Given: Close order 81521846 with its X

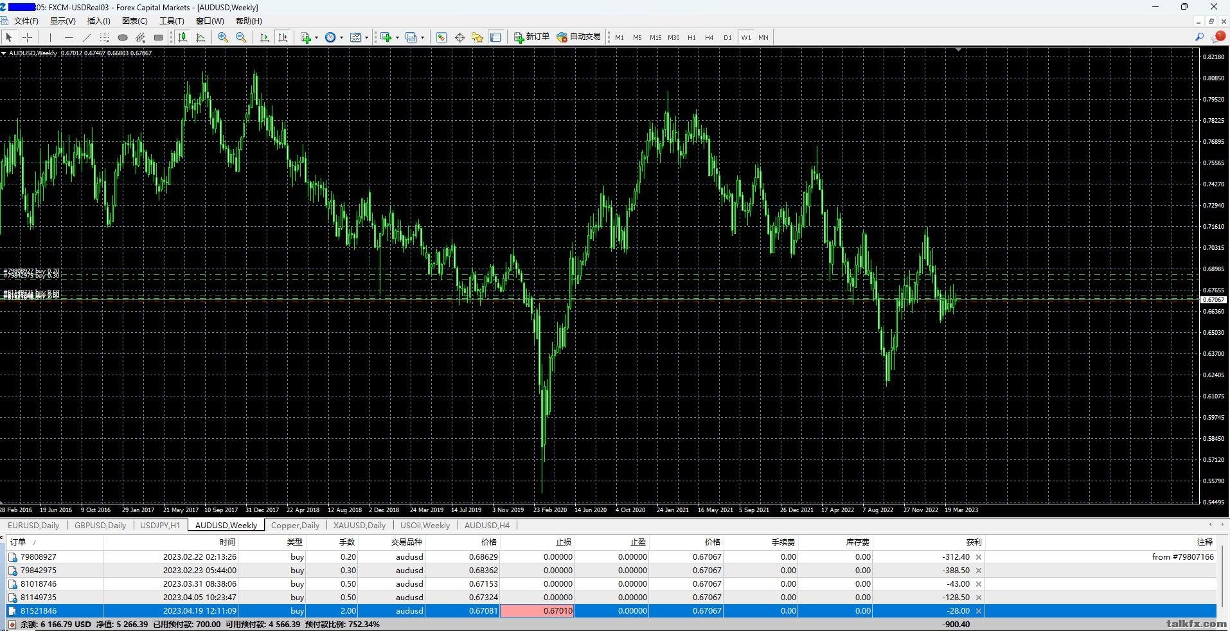Looking at the screenshot, I should coord(979,611).
